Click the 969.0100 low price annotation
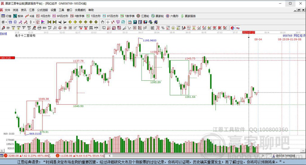The height and width of the screenshot is (165, 306). click(x=35, y=134)
